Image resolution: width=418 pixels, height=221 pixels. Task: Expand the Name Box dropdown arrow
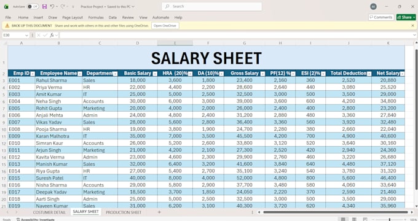click(x=26, y=35)
